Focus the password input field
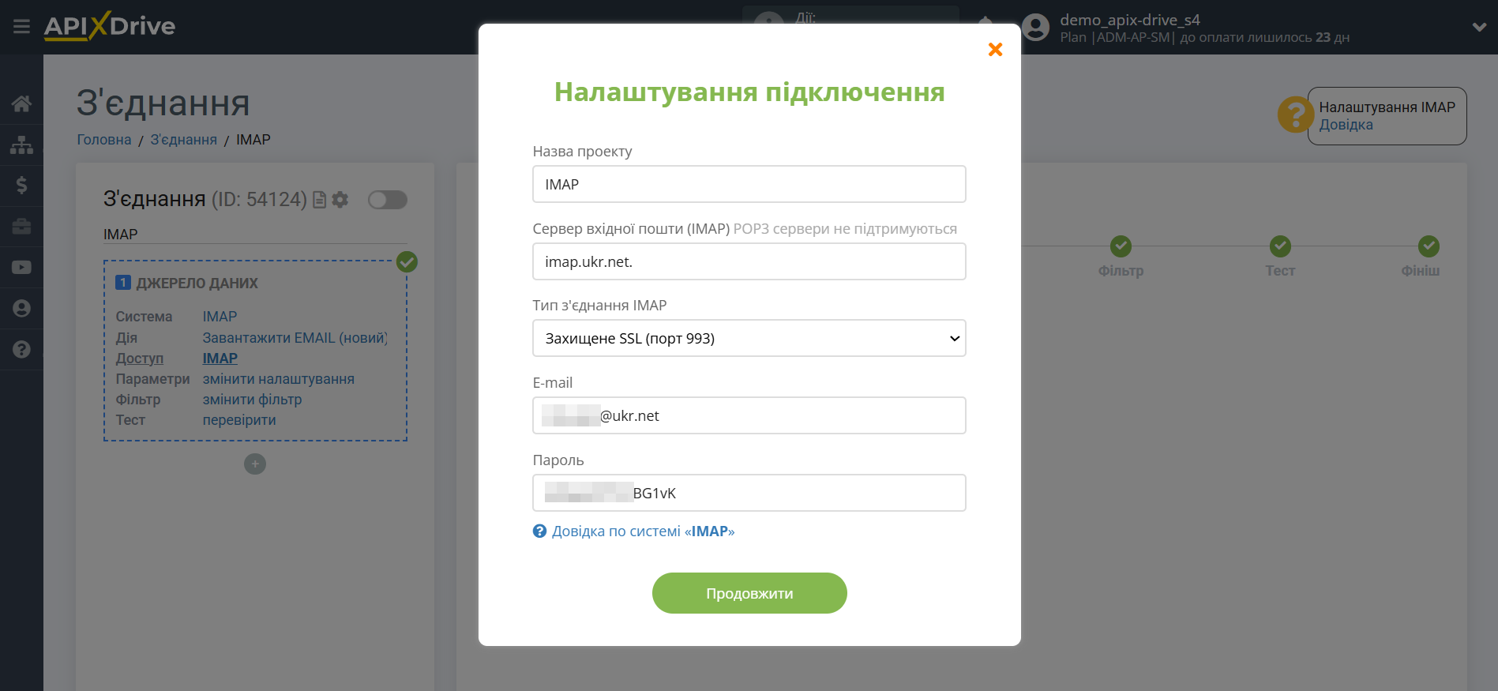The image size is (1498, 691). pos(749,493)
